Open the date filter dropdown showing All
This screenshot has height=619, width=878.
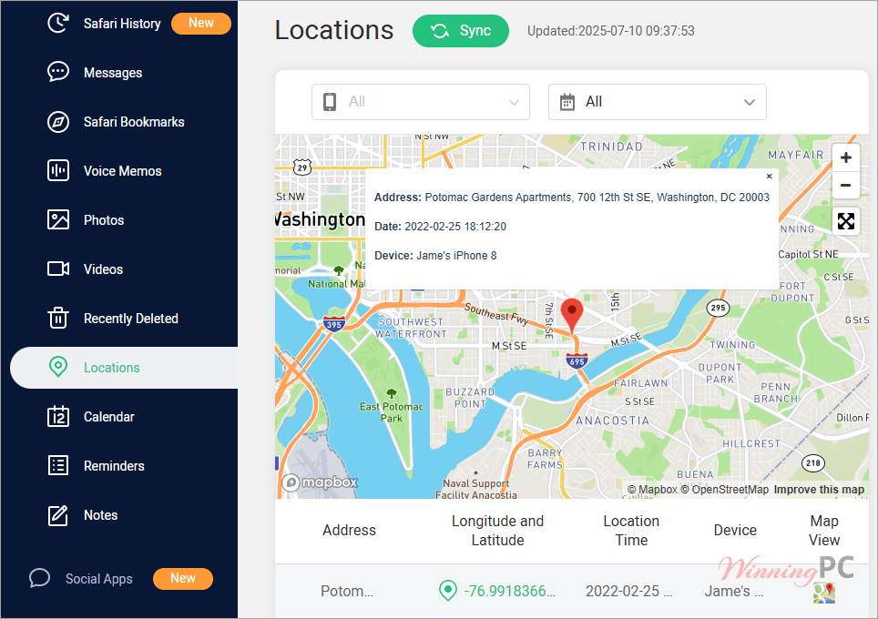(658, 102)
